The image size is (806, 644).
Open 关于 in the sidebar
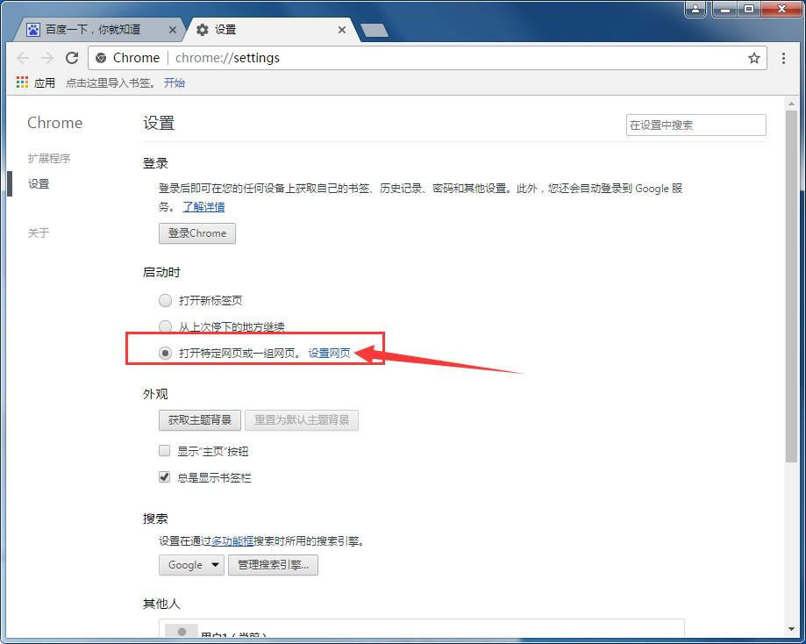coord(39,233)
